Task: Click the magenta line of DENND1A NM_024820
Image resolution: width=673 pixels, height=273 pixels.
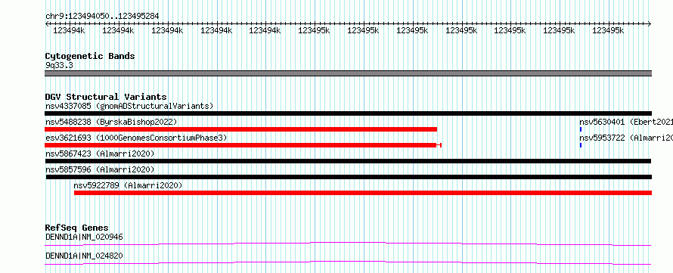Action: (x=348, y=262)
